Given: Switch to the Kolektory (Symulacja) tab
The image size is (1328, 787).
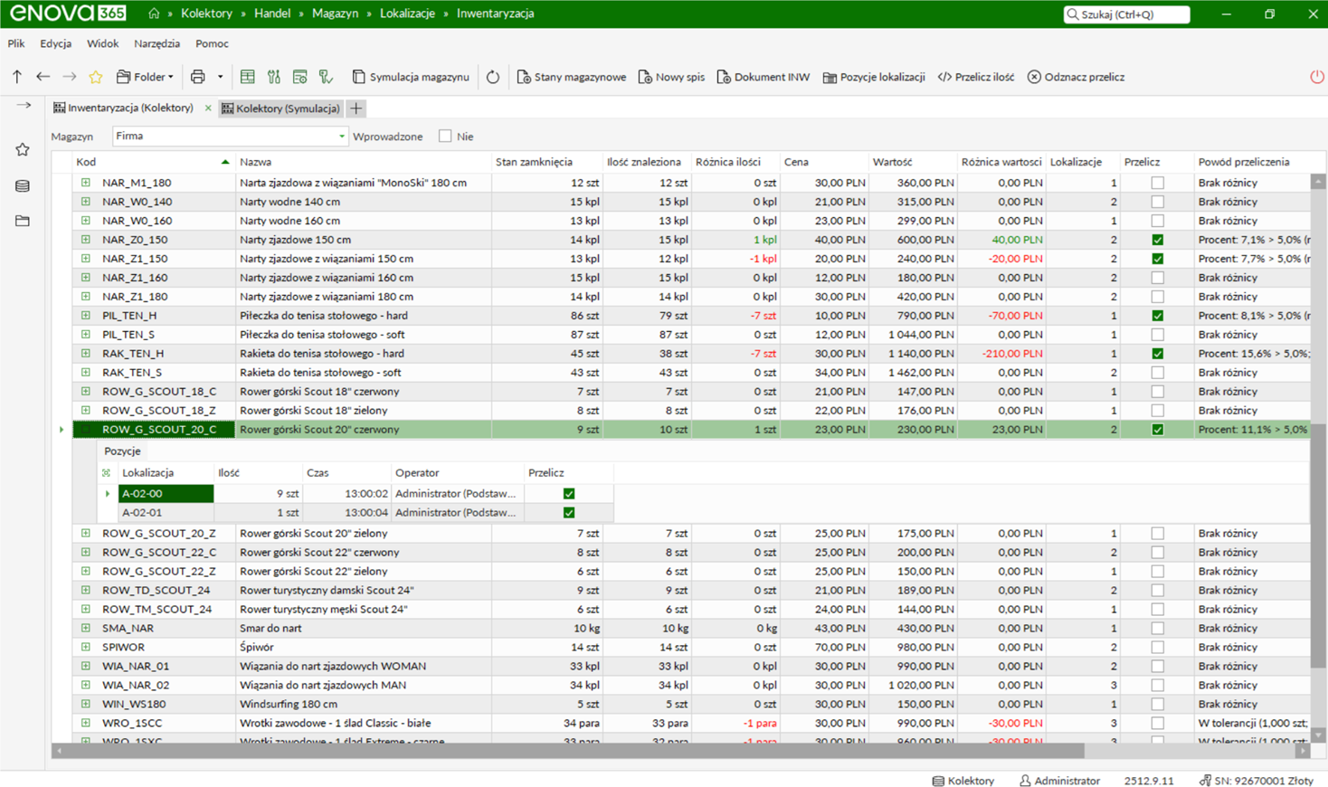Looking at the screenshot, I should [x=280, y=109].
